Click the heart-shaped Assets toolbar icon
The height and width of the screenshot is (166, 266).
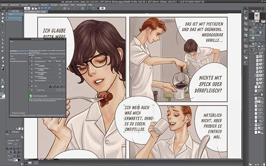[x=103, y=8]
